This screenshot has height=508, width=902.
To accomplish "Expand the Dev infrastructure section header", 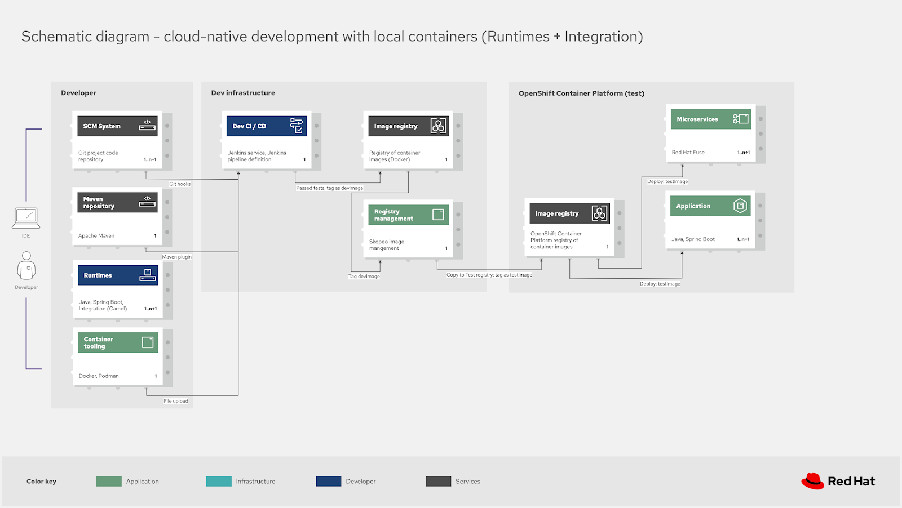I will [242, 92].
